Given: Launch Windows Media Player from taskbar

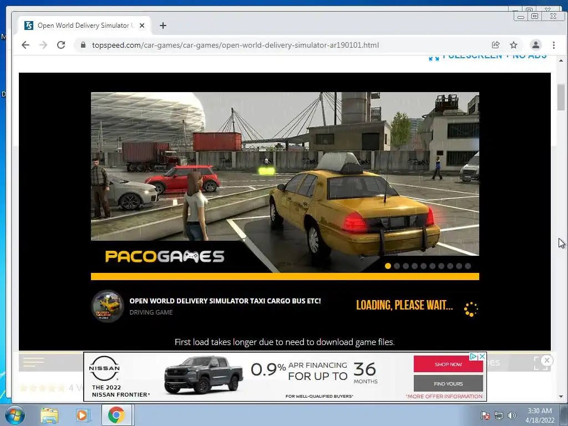Looking at the screenshot, I should pos(82,415).
